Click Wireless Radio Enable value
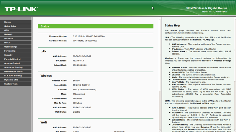 click(76, 81)
